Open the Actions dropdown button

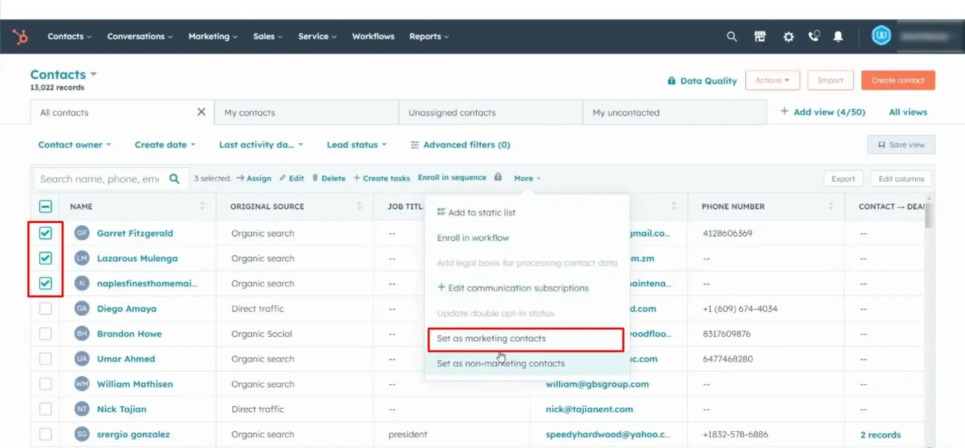(772, 80)
